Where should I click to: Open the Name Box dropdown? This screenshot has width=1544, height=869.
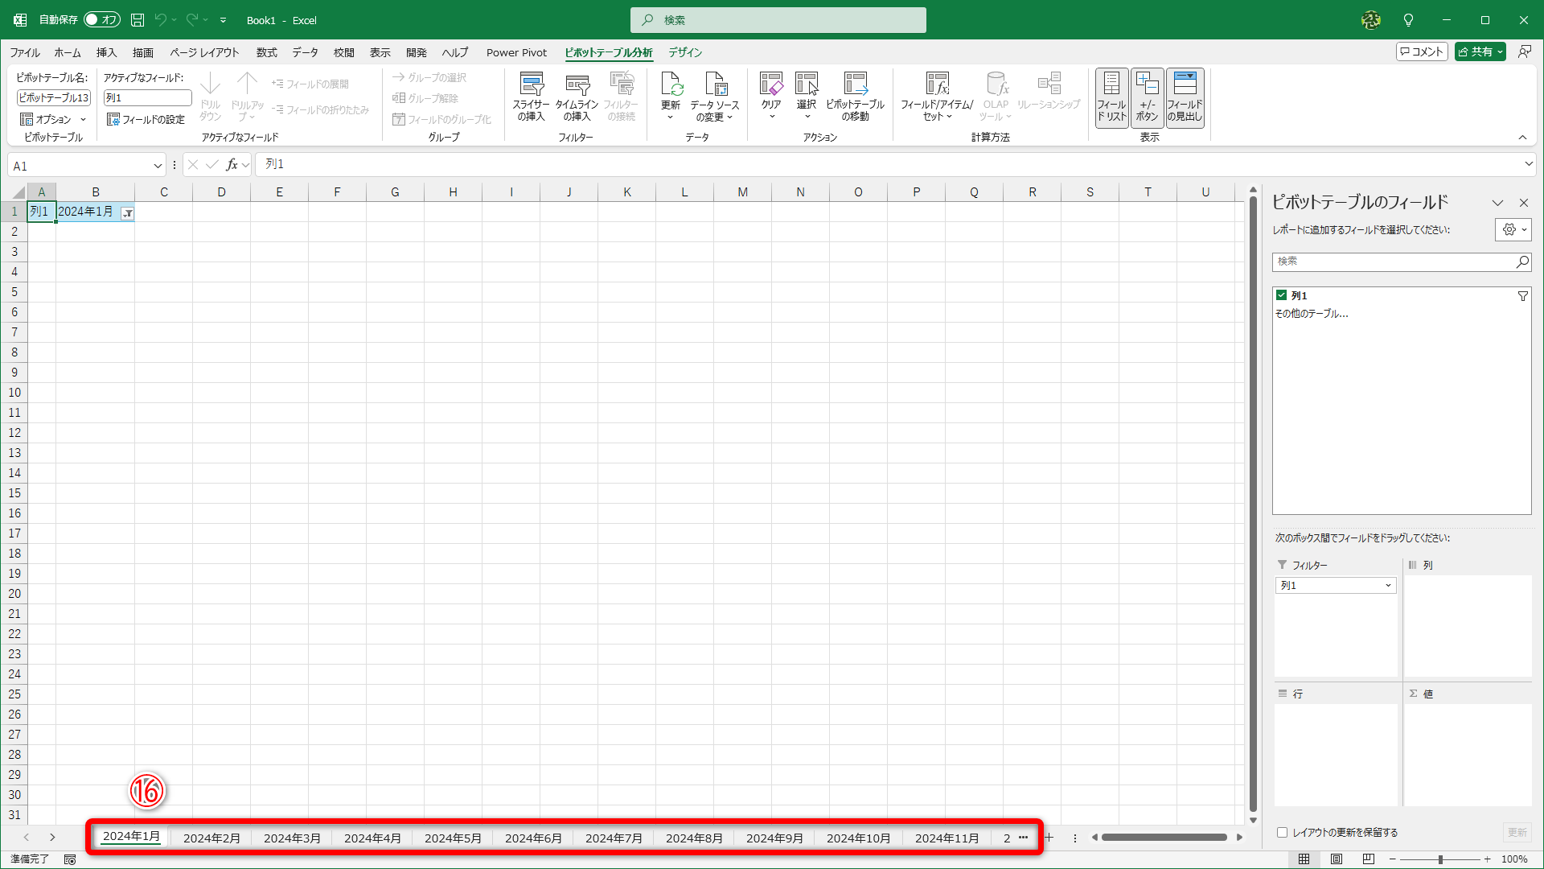[x=158, y=166]
